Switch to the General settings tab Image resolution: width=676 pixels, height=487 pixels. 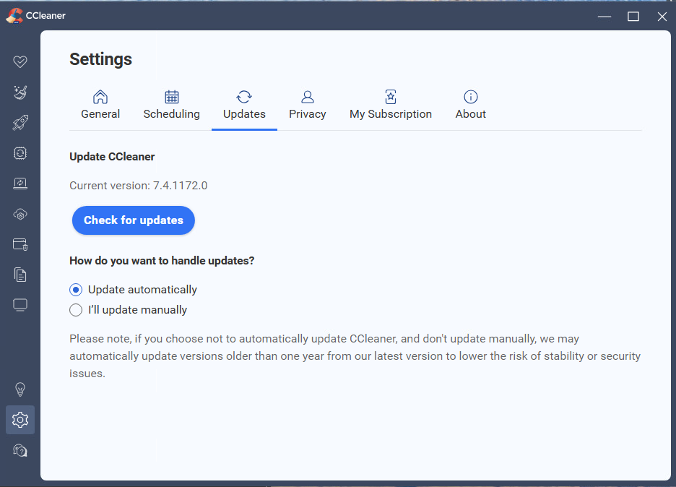(100, 105)
